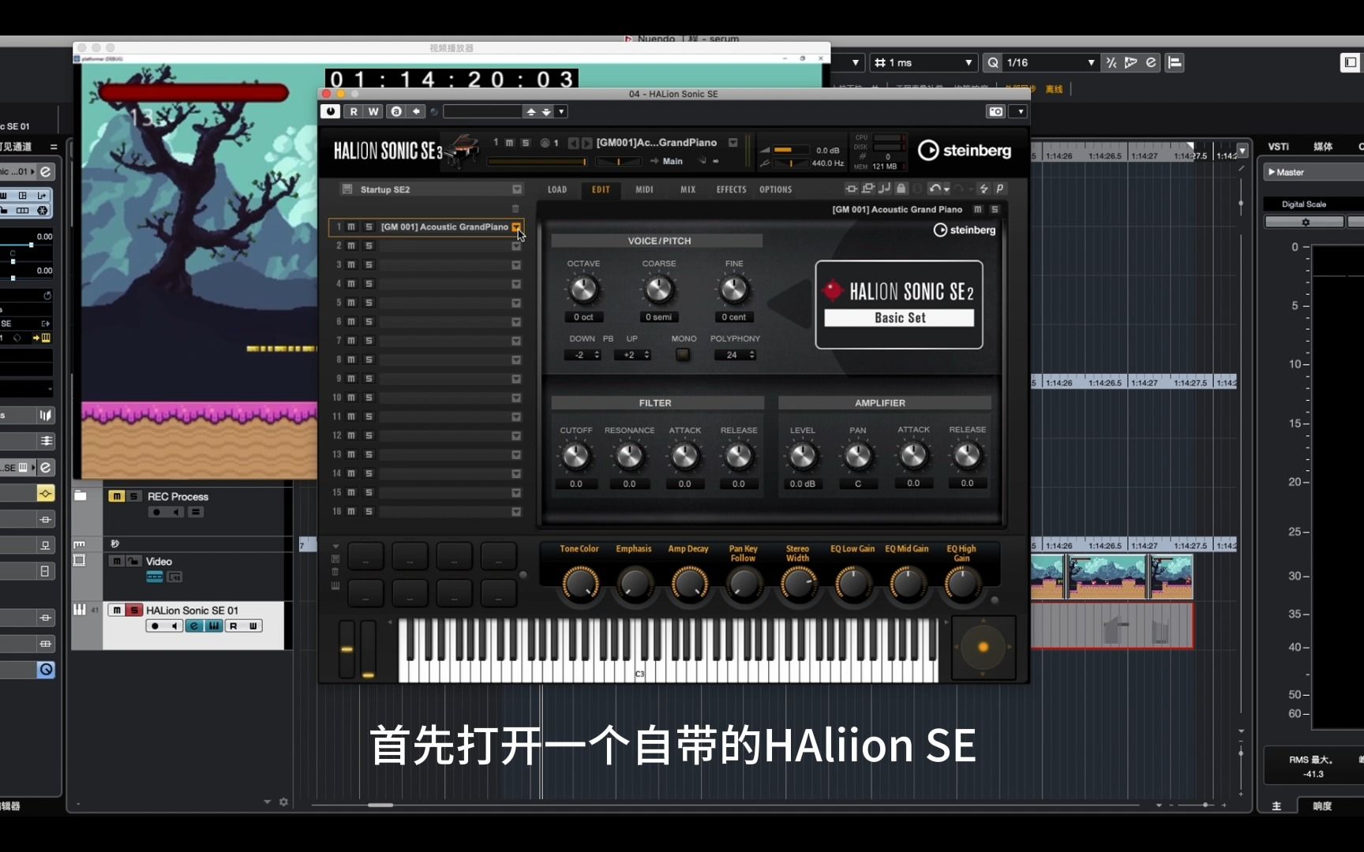Click the pitch bend DOWN value stepper
Screen dimensions: 1364x852
click(x=583, y=355)
